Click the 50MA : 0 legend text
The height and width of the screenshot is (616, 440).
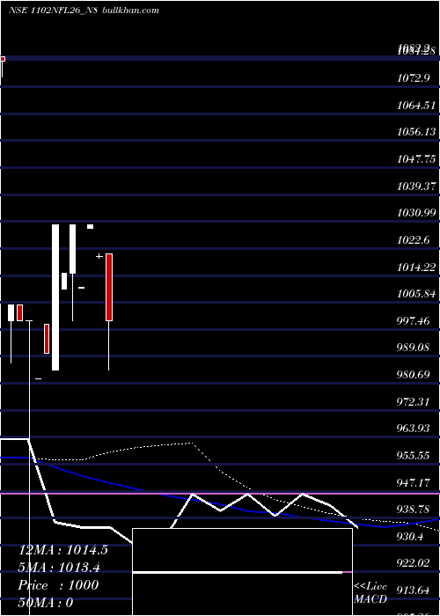46,602
